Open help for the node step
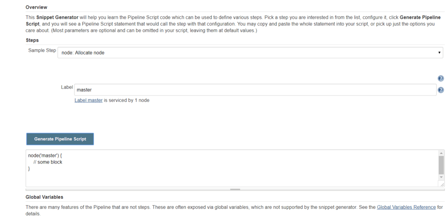The image size is (448, 221). (x=441, y=78)
